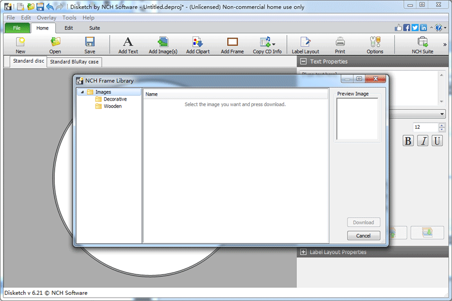Screen dimensions: 452x301
Task: Click the Download button in Frame Library
Action: click(x=363, y=223)
